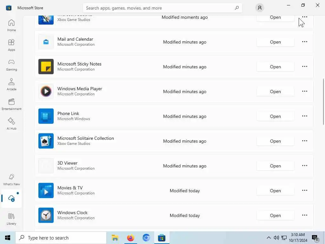Click the Movies & TV app icon
This screenshot has height=244, width=325.
46,191
